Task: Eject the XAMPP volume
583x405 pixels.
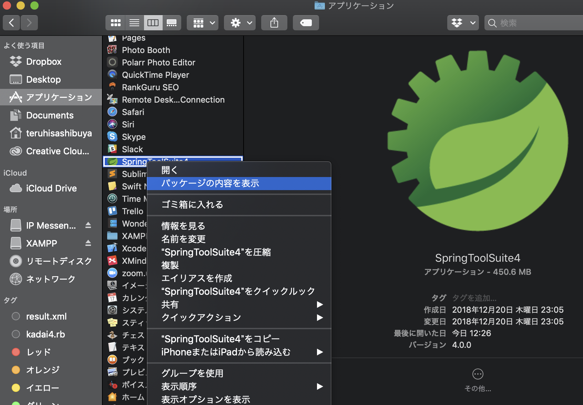Action: point(88,243)
